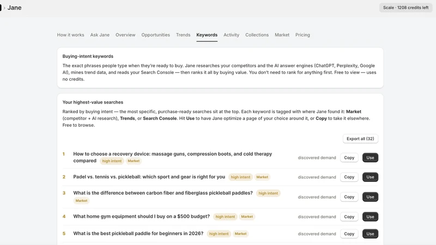Click rank number 5 in keyword list
This screenshot has height=245, width=436.
tap(64, 234)
